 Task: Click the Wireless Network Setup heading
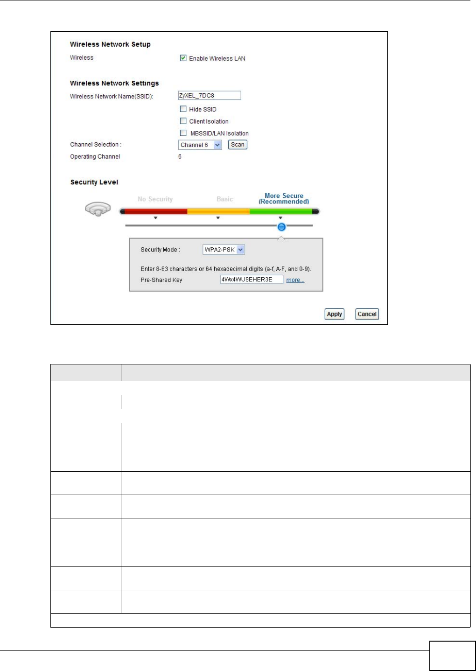point(110,44)
